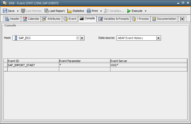
Task: Click the empty Event Server cell in second row
Action: click(149, 69)
